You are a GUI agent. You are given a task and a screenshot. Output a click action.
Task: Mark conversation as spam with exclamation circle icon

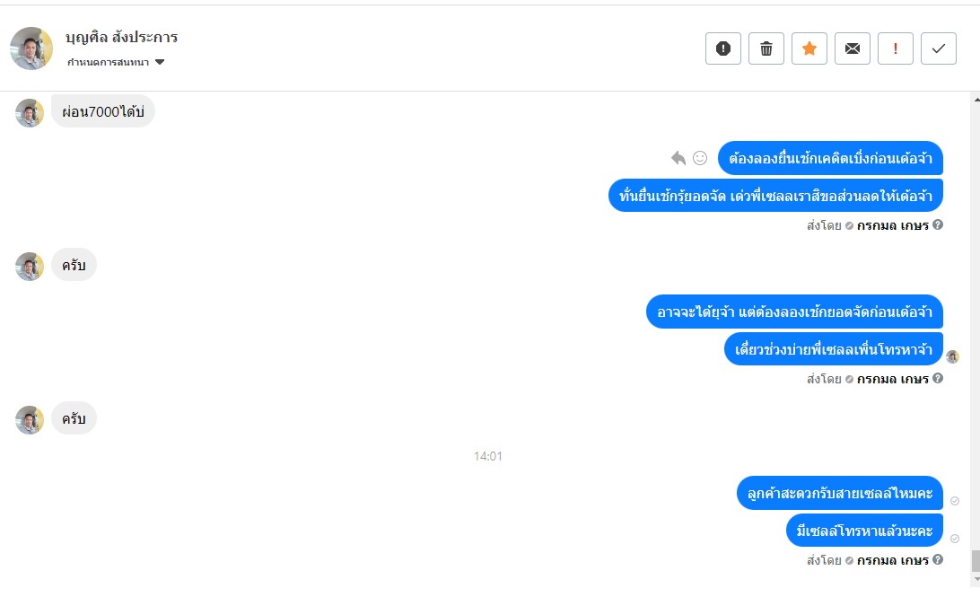coord(723,48)
